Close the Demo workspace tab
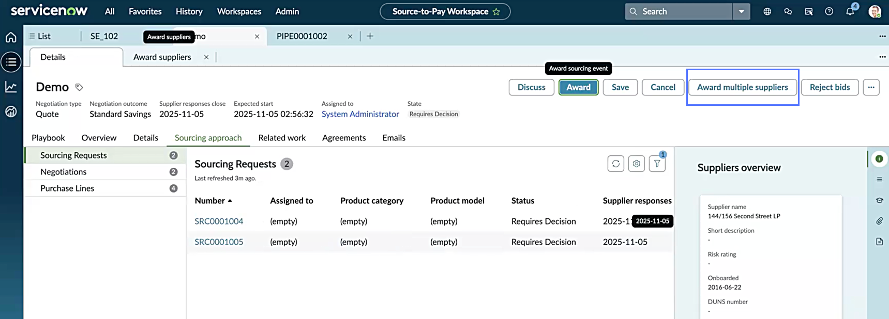Screen dimensions: 889x319 pyautogui.click(x=257, y=37)
